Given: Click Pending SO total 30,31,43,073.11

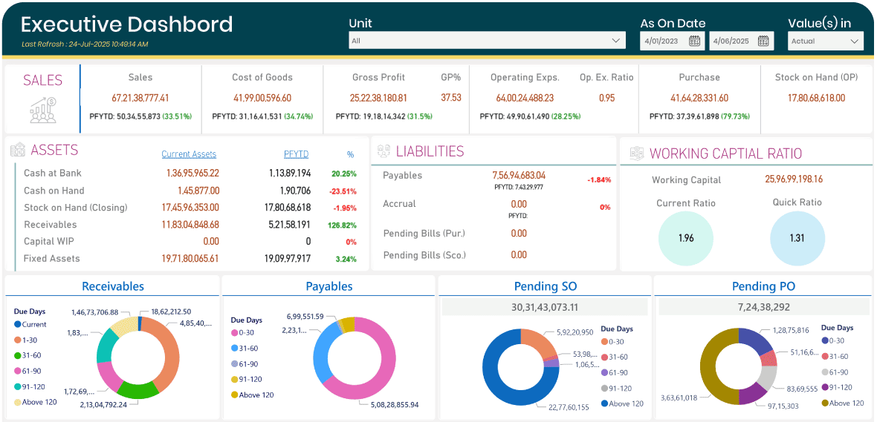Looking at the screenshot, I should 544,307.
